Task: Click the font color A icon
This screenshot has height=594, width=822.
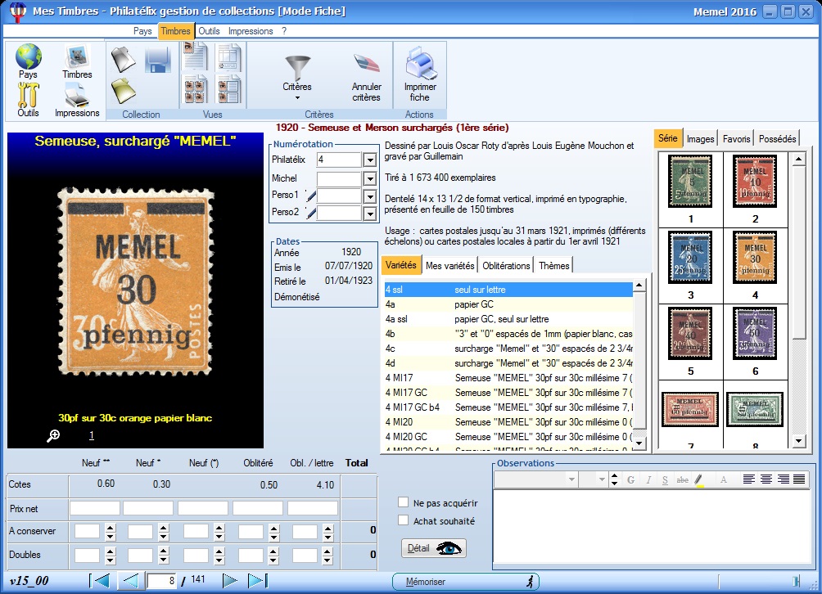Action: coord(724,479)
